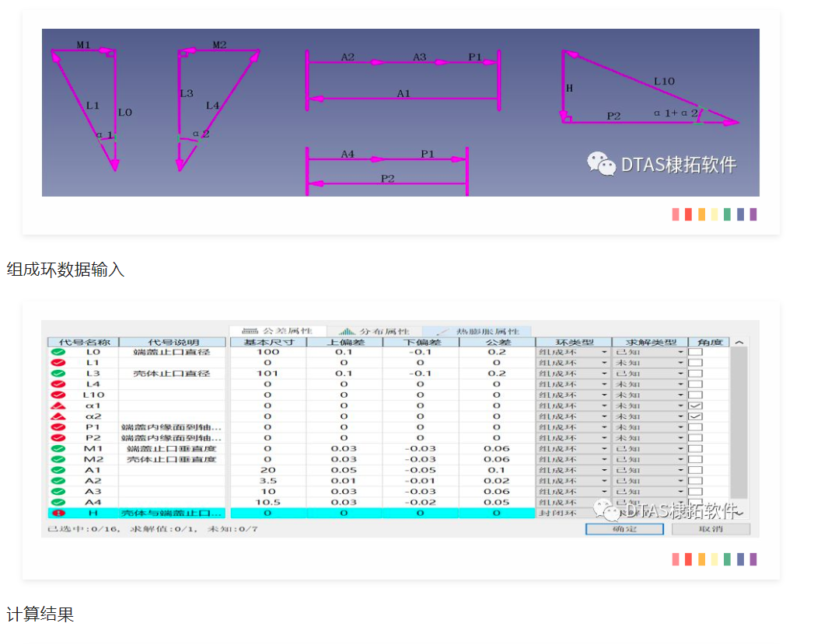Click the red status icon for row L1
Viewport: 828px width, 644px height.
point(58,363)
